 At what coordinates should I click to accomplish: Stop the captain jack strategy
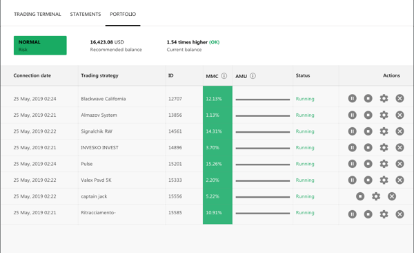coord(360,196)
